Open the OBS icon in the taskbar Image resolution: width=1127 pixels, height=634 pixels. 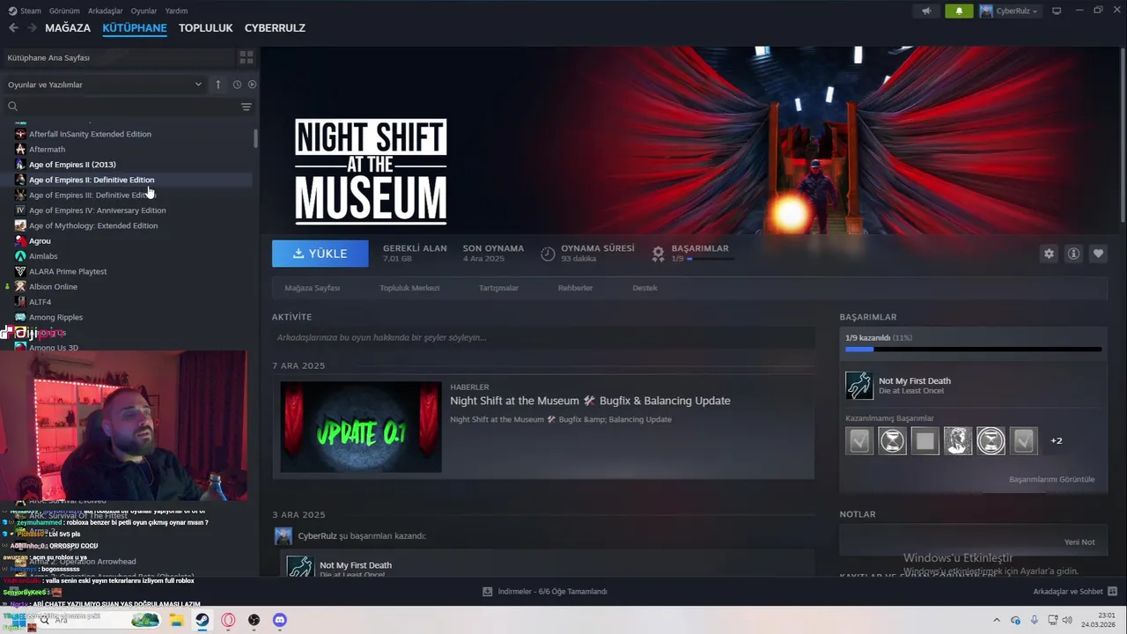(x=254, y=620)
